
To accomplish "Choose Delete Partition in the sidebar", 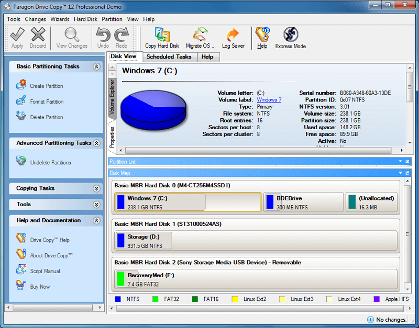I will [46, 117].
